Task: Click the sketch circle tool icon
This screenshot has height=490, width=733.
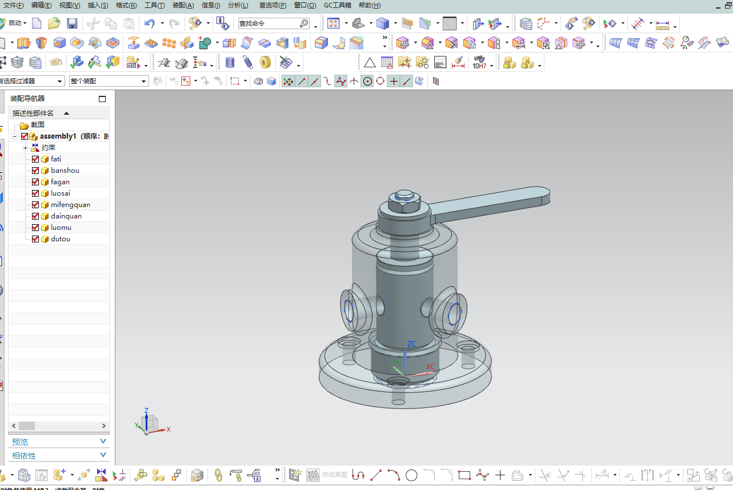Action: tap(411, 475)
